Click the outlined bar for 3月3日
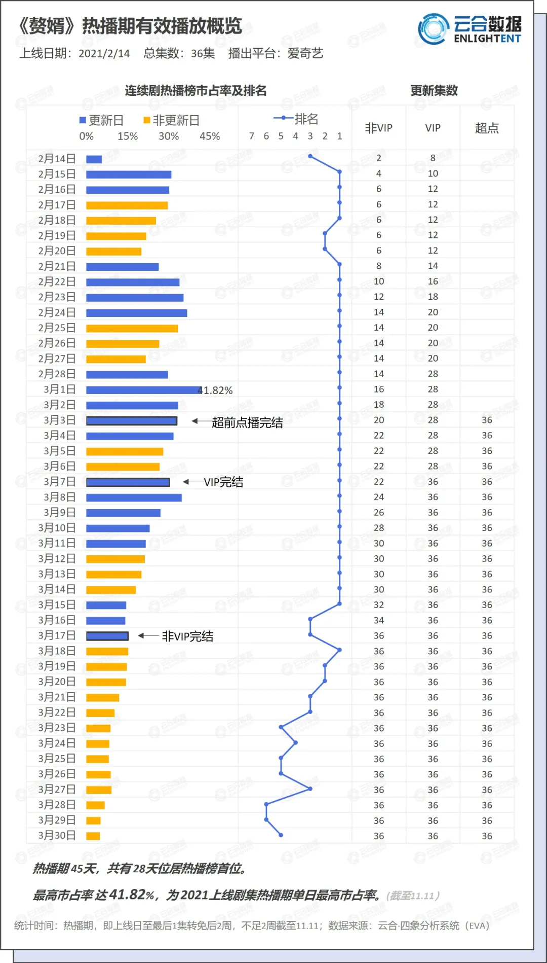Viewport: 547px width, 963px height. (132, 421)
